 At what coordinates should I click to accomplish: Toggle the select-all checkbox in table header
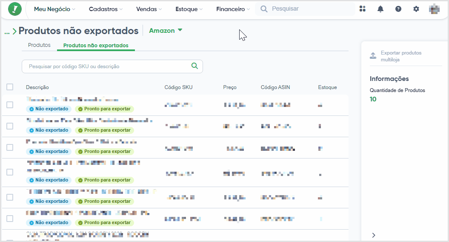tap(10, 87)
